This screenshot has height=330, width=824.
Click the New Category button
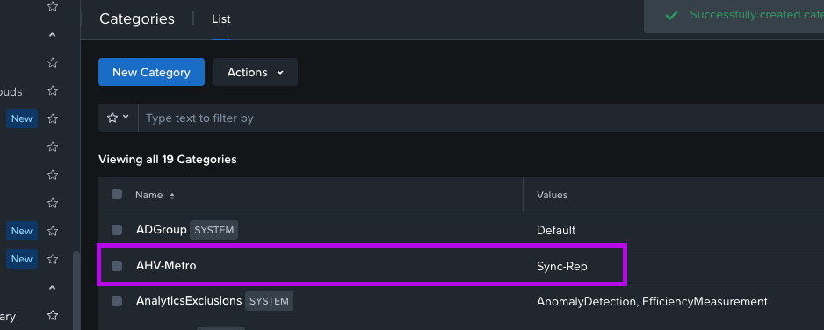151,72
